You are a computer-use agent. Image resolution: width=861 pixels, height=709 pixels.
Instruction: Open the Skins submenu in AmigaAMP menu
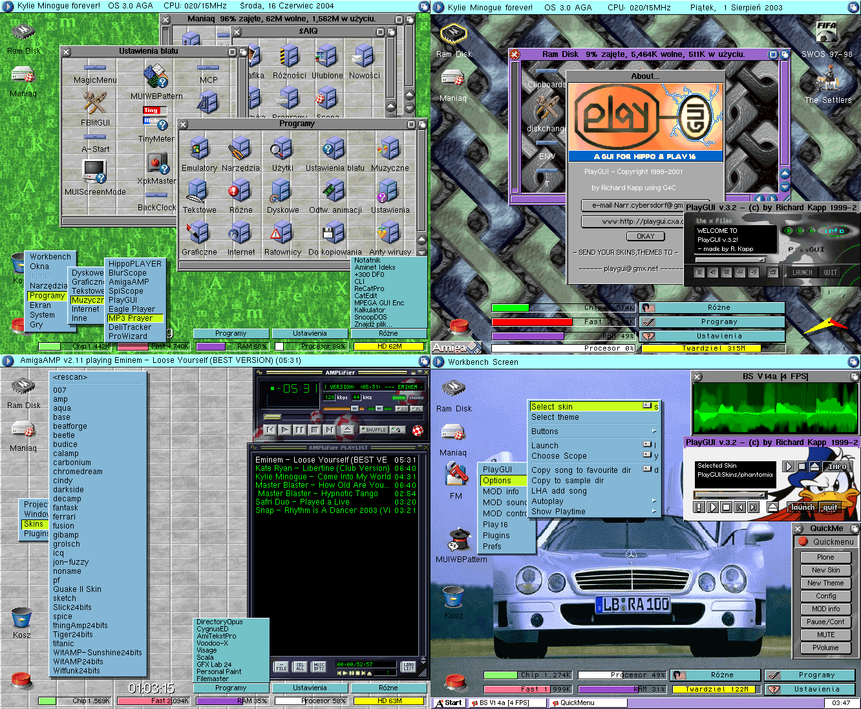[x=35, y=524]
